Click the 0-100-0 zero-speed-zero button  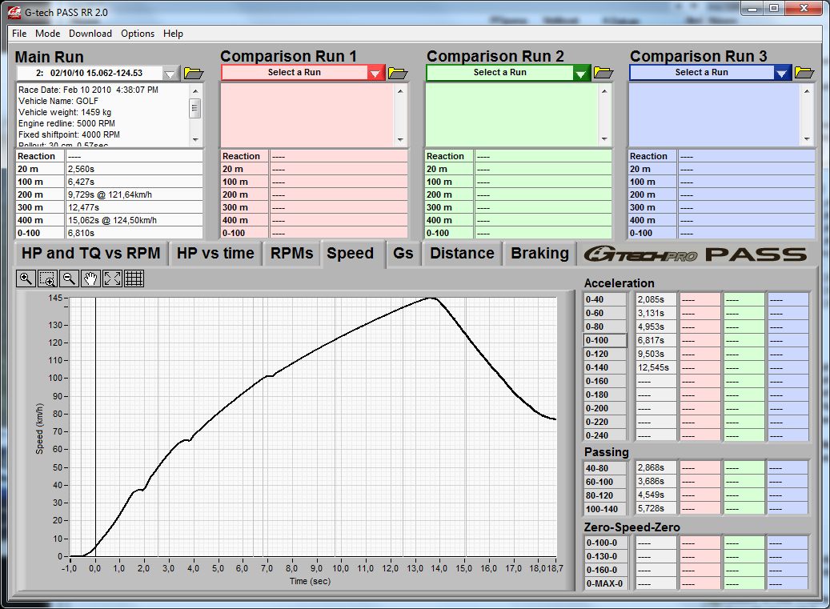tap(606, 543)
